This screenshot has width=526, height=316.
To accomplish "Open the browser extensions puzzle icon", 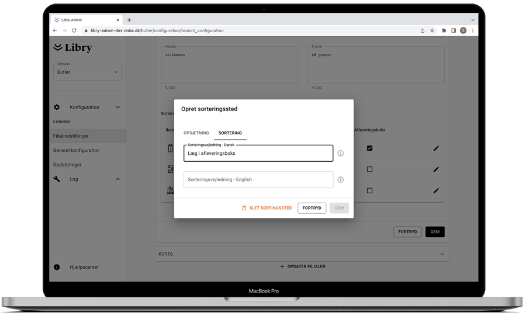I will 444,30.
